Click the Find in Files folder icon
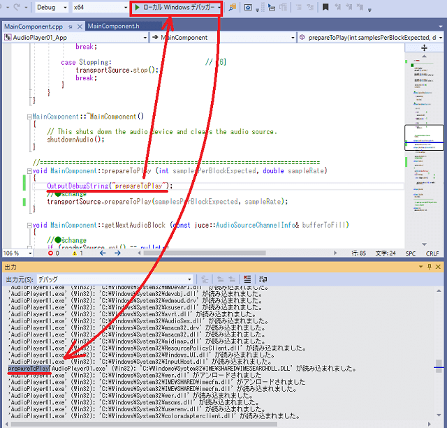 233,8
